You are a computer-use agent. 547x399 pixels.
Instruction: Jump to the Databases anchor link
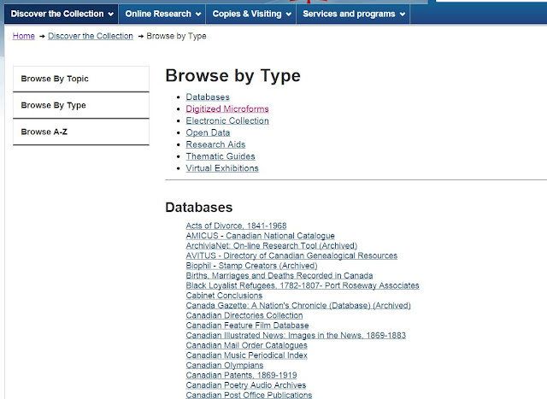click(208, 97)
